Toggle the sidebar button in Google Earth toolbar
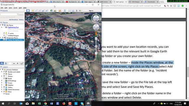The width and height of the screenshot is (189, 106). (28, 11)
